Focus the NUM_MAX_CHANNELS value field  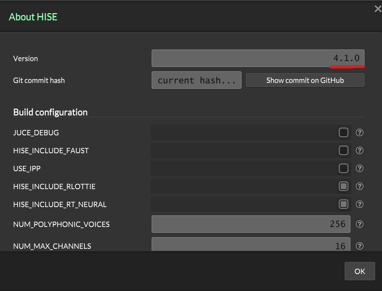tap(250, 245)
